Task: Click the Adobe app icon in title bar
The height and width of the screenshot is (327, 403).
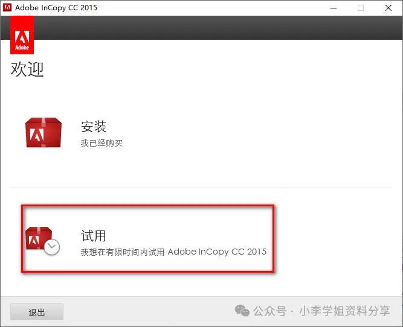Action: (7, 7)
